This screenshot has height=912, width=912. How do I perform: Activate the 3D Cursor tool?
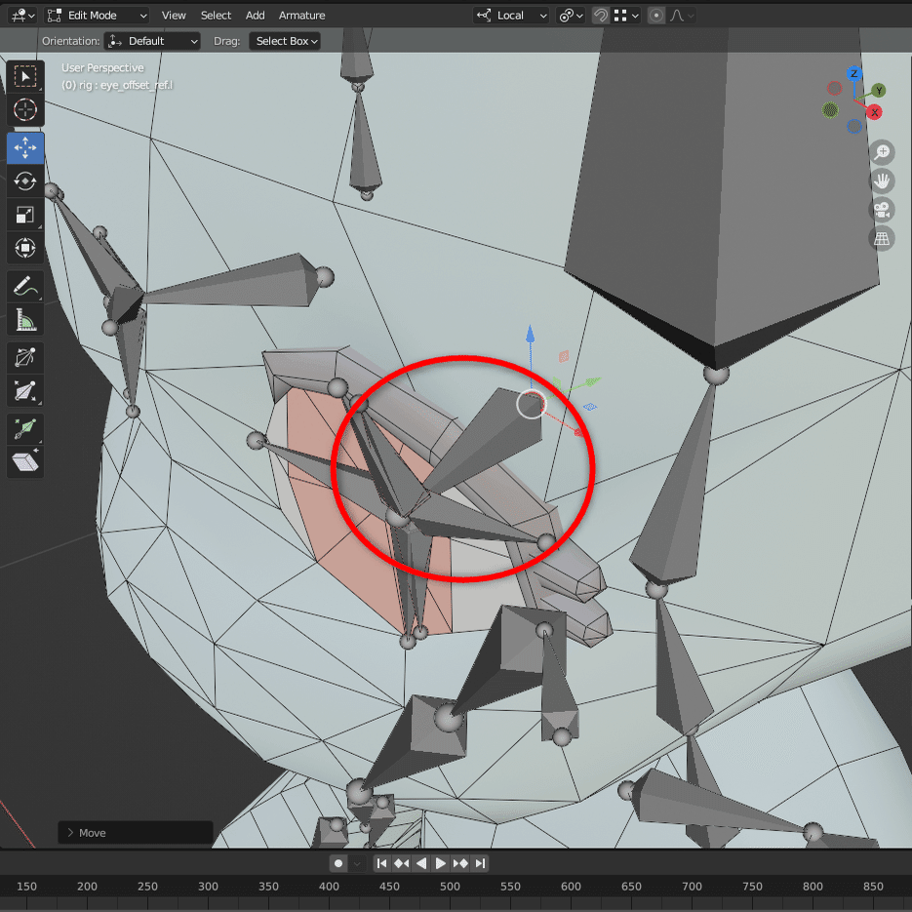25,110
